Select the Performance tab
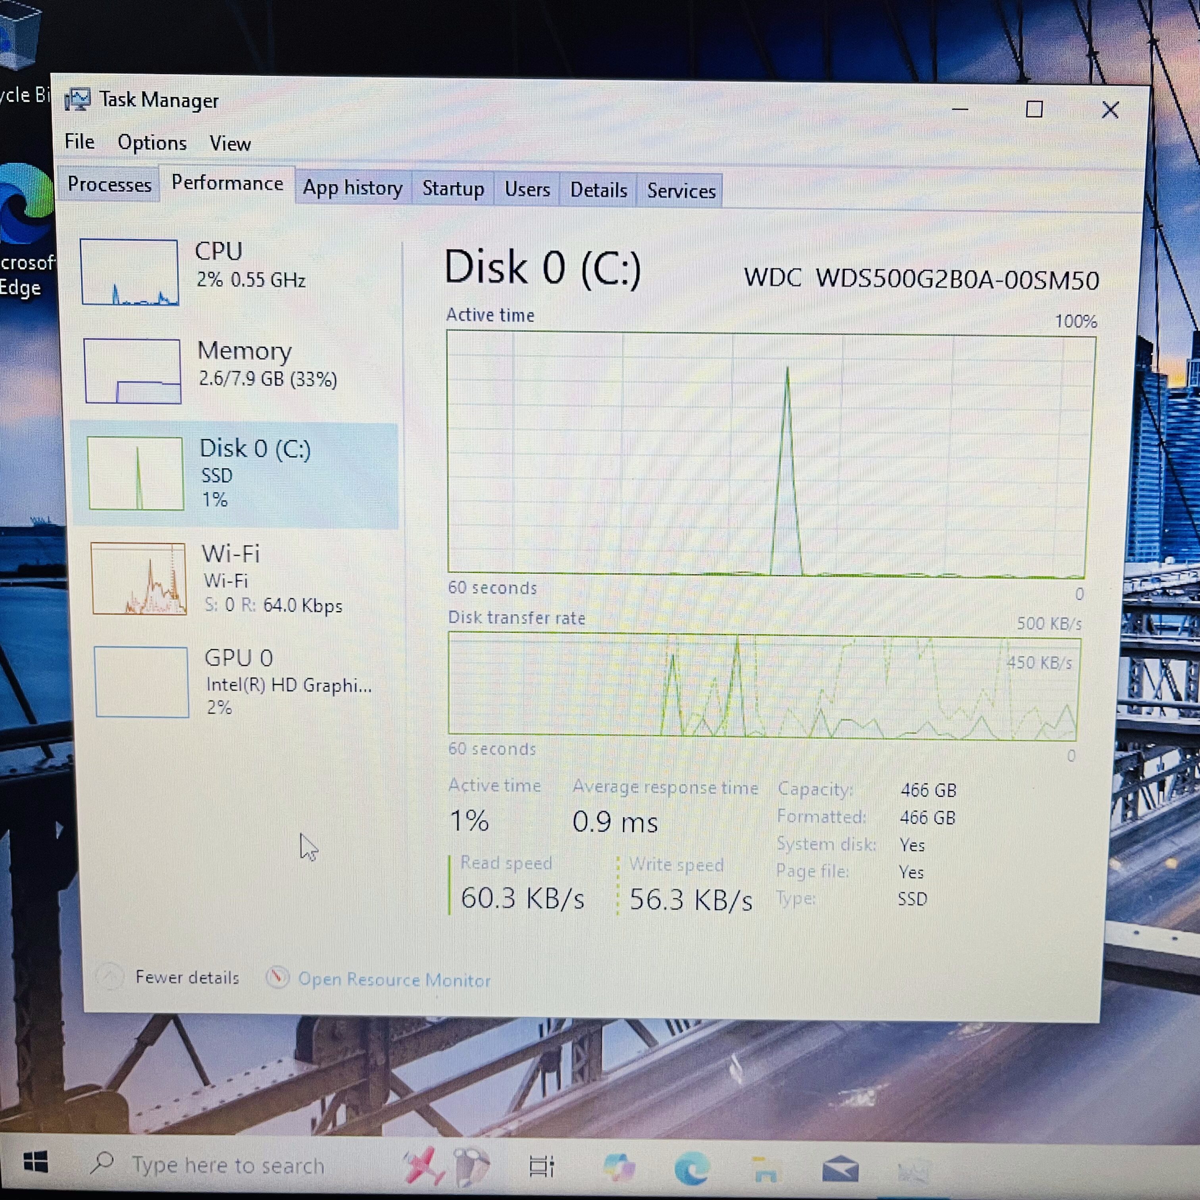The width and height of the screenshot is (1200, 1200). click(227, 183)
